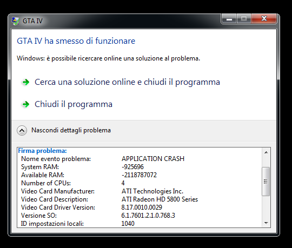
Task: Click the CPU count value '4'
Action: click(x=123, y=183)
